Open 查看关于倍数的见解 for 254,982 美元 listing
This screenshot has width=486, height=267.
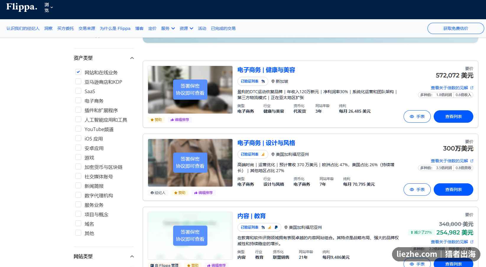452,242
